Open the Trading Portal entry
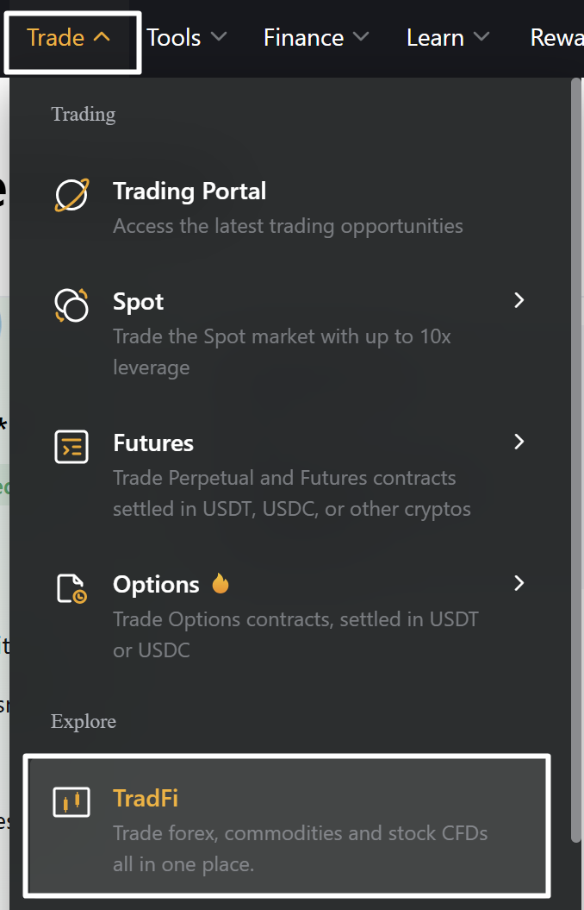 (189, 191)
